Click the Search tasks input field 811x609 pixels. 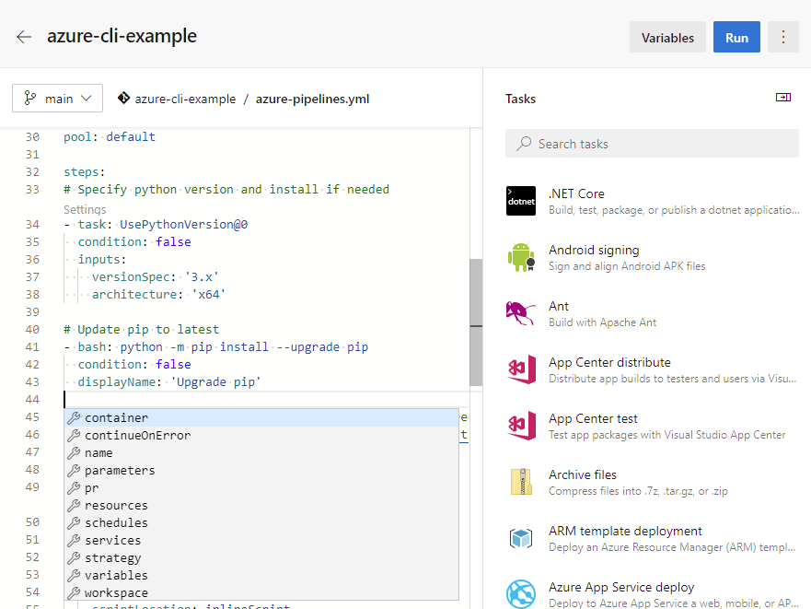click(652, 144)
